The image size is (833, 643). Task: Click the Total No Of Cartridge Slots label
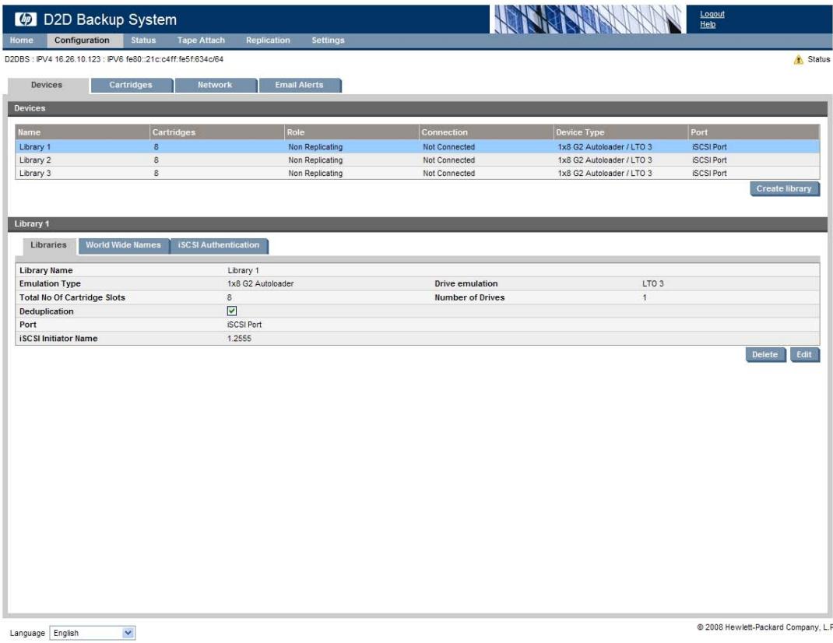point(72,297)
